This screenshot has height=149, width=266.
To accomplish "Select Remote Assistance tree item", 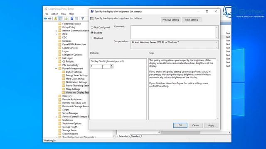I will point(72,99).
